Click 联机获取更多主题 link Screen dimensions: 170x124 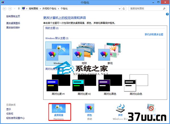tap(154, 34)
